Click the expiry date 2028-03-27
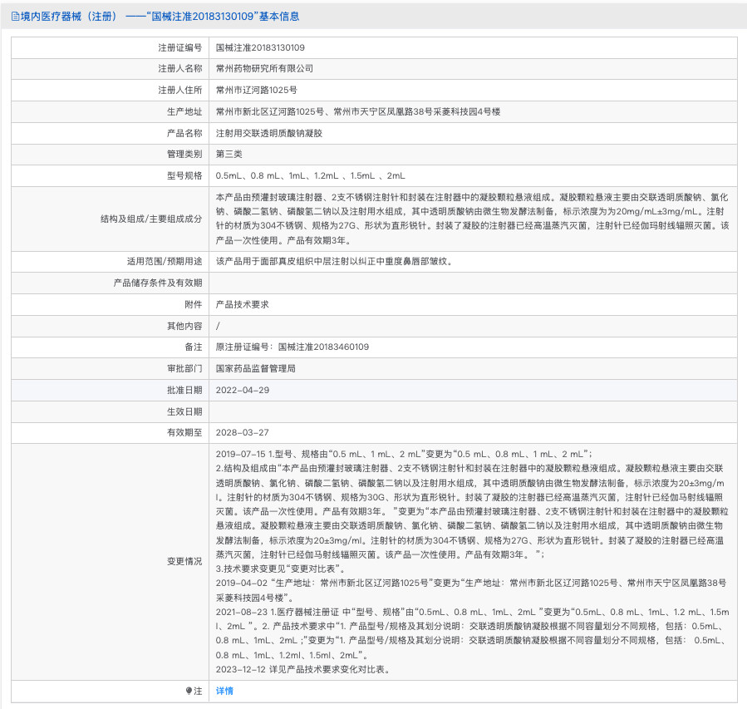This screenshot has width=747, height=709. [243, 433]
